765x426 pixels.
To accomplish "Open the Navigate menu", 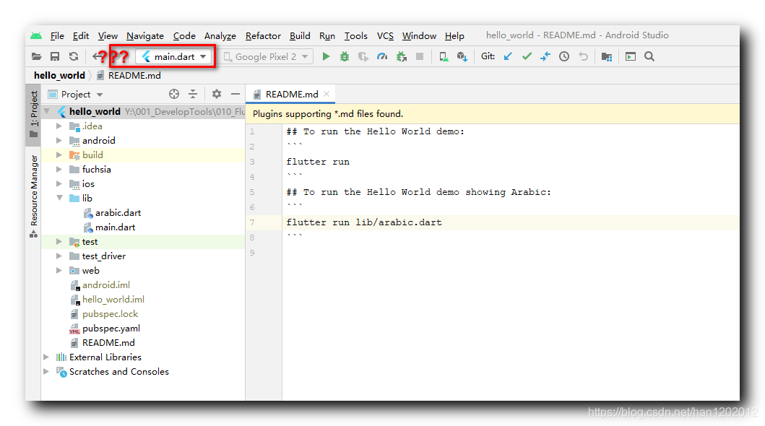I will tap(145, 35).
